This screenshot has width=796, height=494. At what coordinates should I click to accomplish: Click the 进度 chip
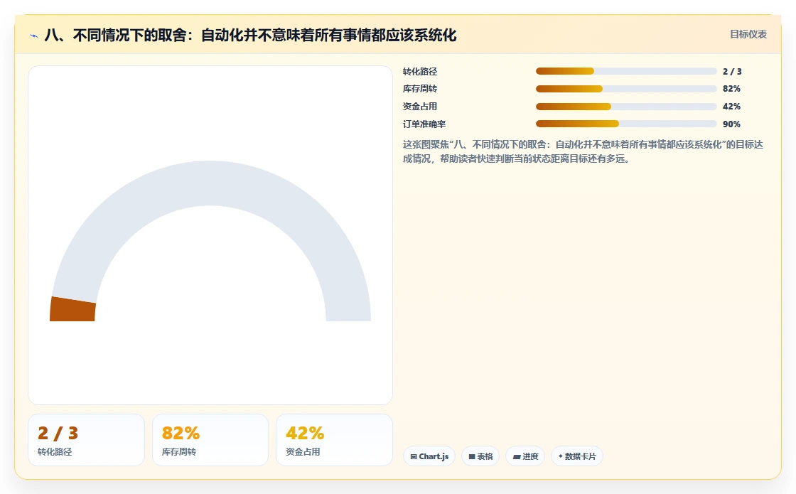click(x=525, y=456)
